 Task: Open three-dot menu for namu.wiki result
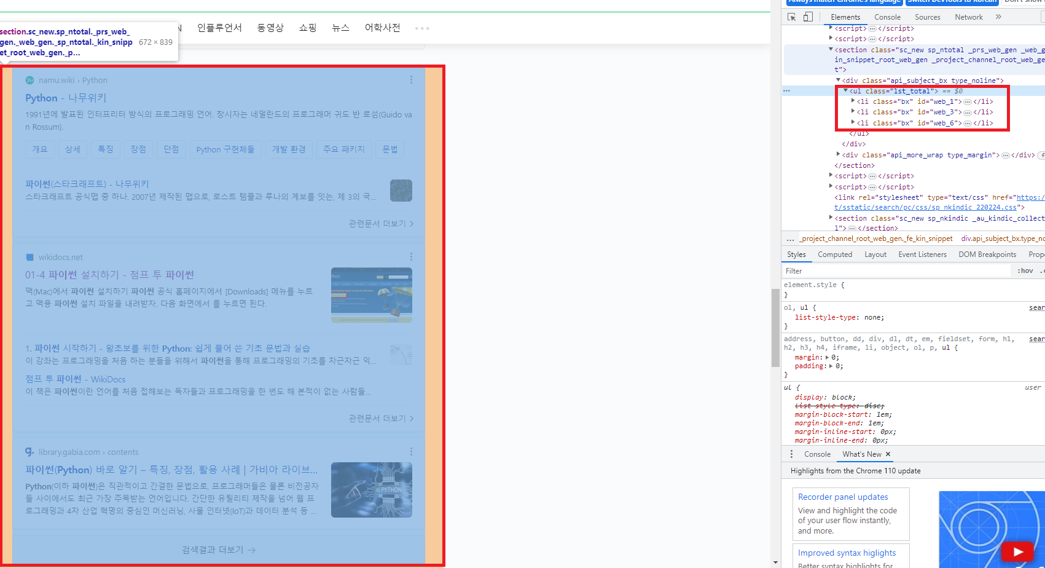click(x=411, y=80)
